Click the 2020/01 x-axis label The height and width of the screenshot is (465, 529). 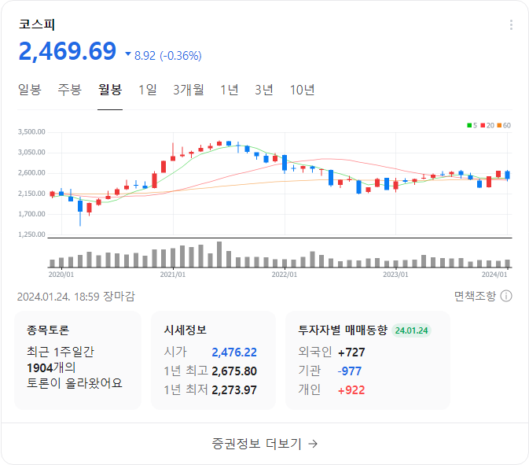tap(61, 275)
